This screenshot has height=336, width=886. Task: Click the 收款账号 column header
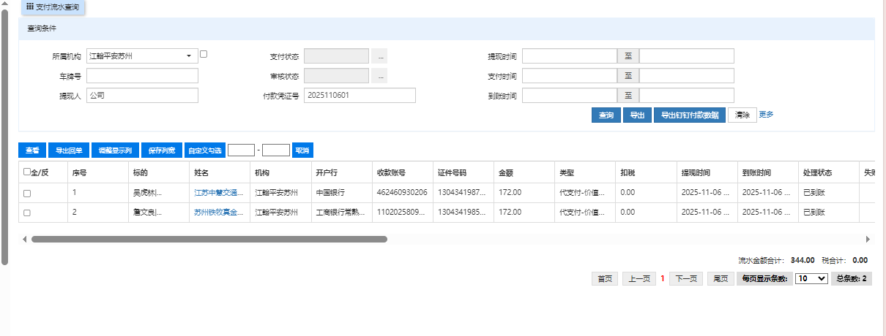(x=401, y=173)
